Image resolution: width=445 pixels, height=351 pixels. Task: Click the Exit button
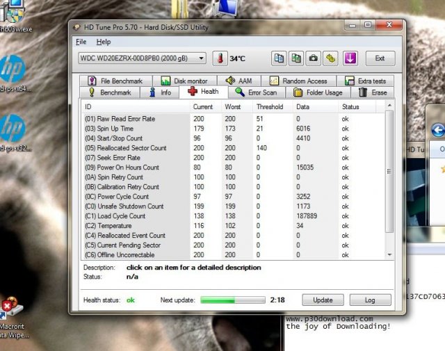(380, 58)
